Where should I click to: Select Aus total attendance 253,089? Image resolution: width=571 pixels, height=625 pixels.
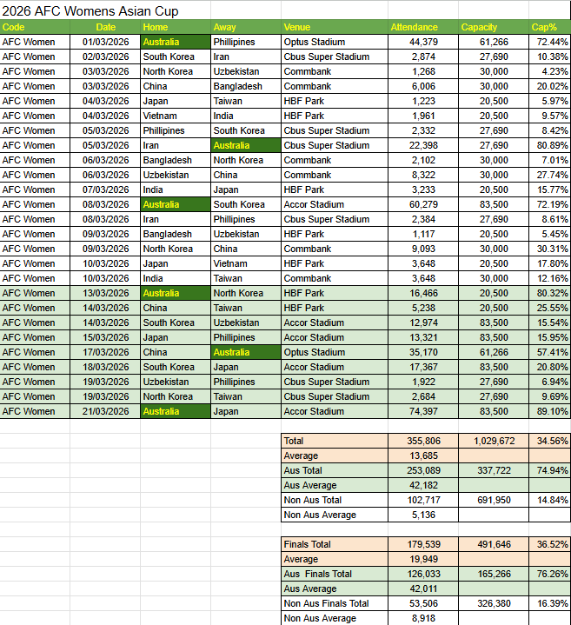[423, 470]
